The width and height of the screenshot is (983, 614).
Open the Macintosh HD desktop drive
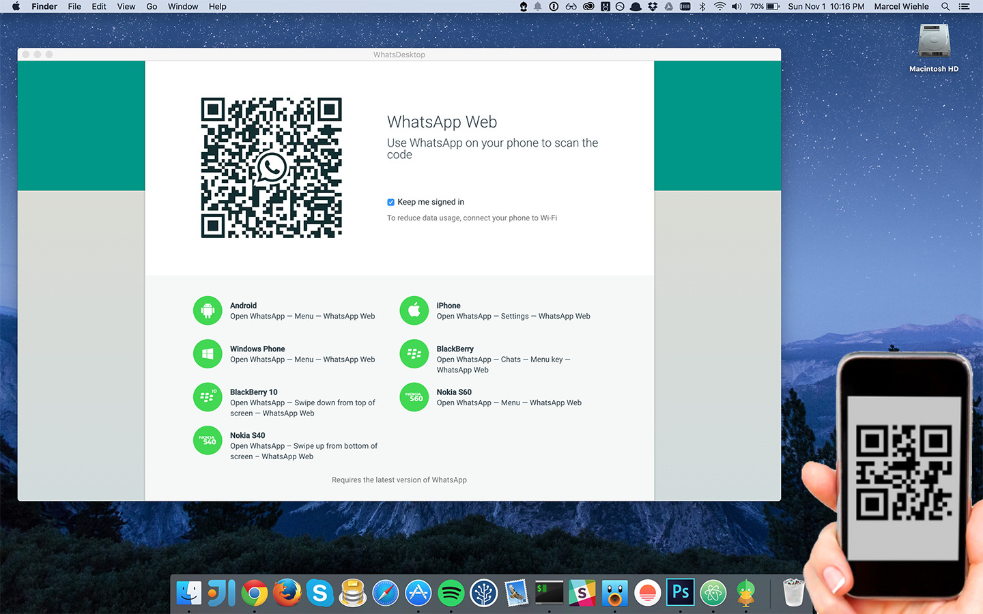(x=934, y=46)
